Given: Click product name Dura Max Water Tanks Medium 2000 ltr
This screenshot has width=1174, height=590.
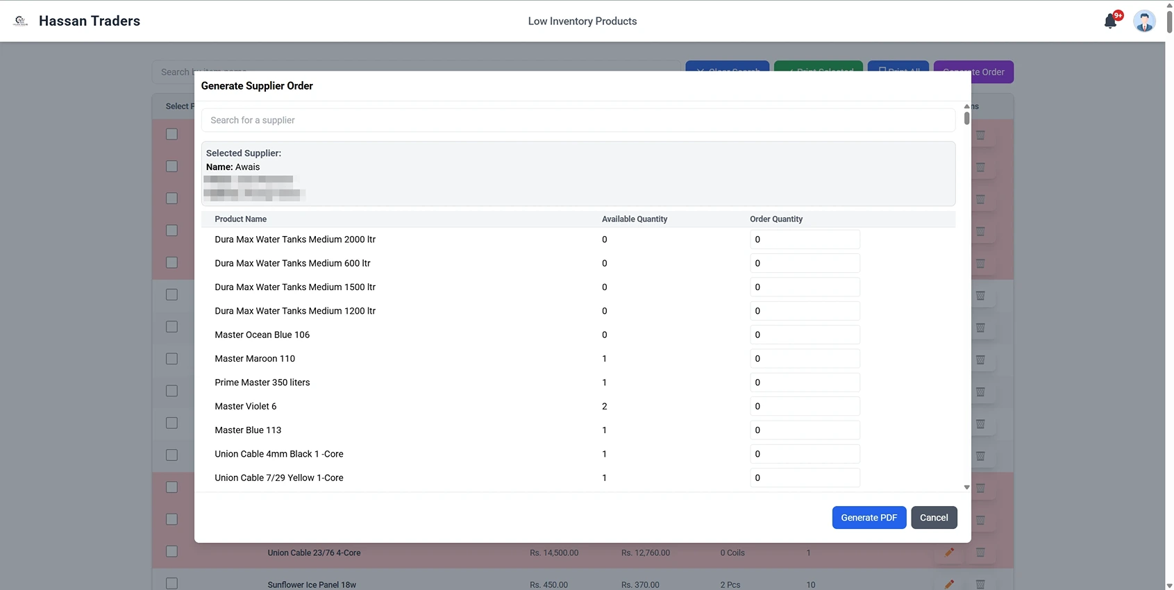Looking at the screenshot, I should 295,239.
